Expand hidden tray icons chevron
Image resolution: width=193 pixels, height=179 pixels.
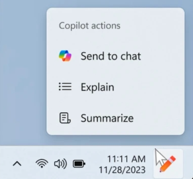point(17,164)
